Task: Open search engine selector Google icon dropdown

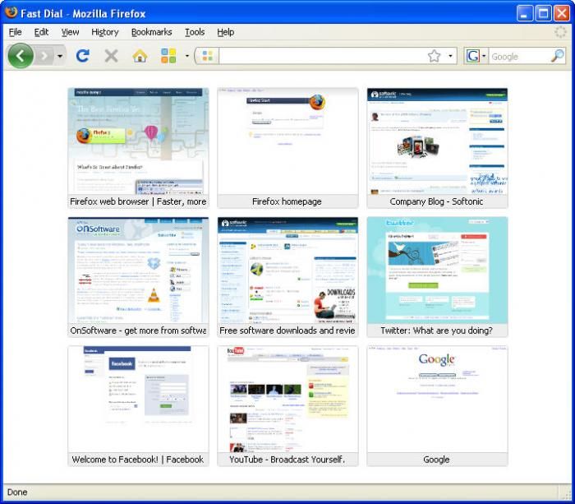Action: (476, 56)
